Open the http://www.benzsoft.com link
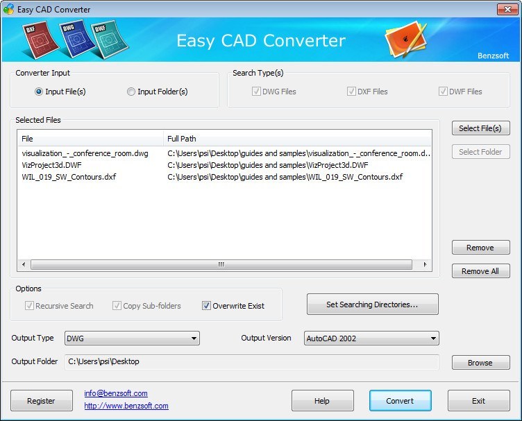The width and height of the screenshot is (522, 421). click(126, 406)
